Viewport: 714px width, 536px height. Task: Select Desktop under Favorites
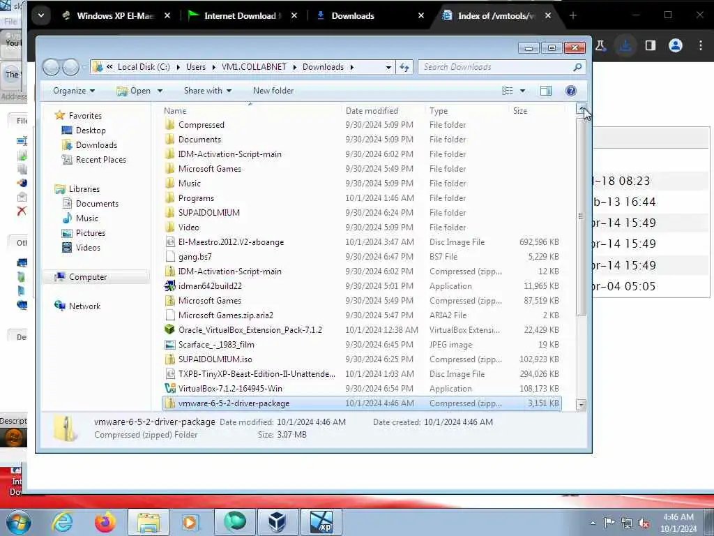click(x=91, y=131)
